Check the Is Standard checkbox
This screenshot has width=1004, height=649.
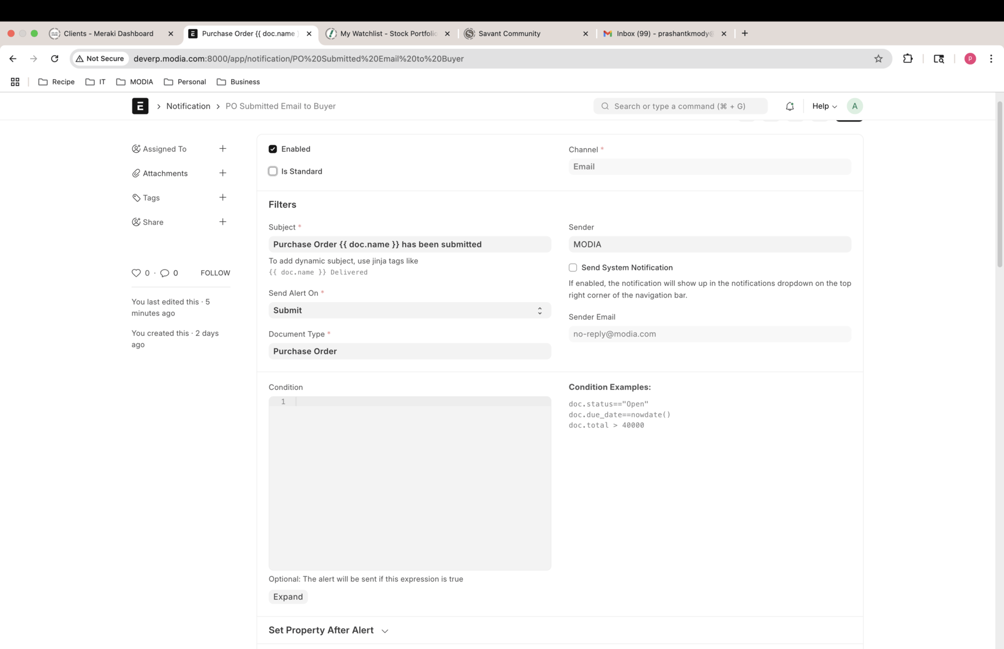(x=273, y=171)
